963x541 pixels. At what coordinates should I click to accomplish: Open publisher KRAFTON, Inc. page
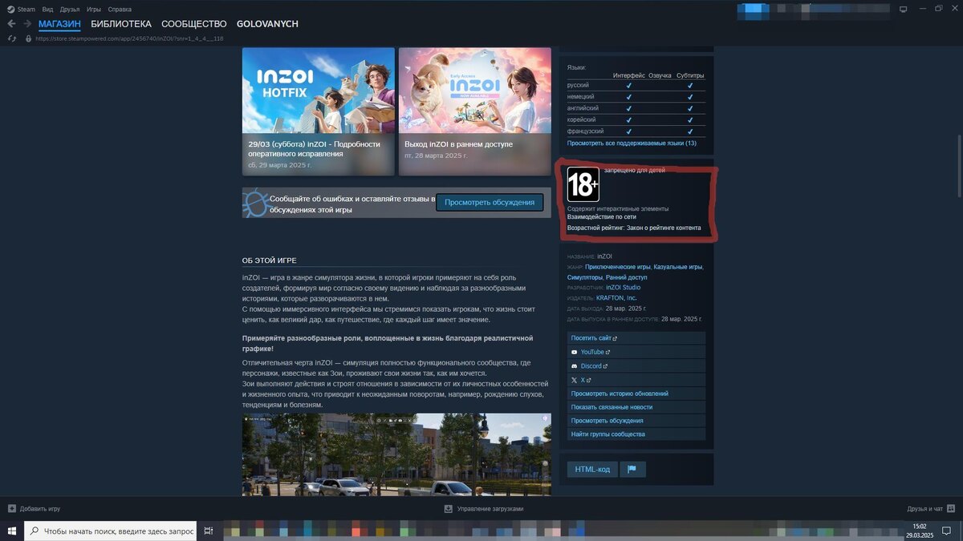pos(616,297)
